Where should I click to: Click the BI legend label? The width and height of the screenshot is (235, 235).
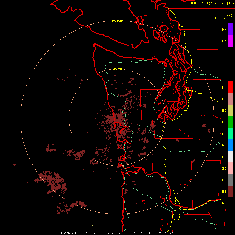pyautogui.click(x=224, y=192)
